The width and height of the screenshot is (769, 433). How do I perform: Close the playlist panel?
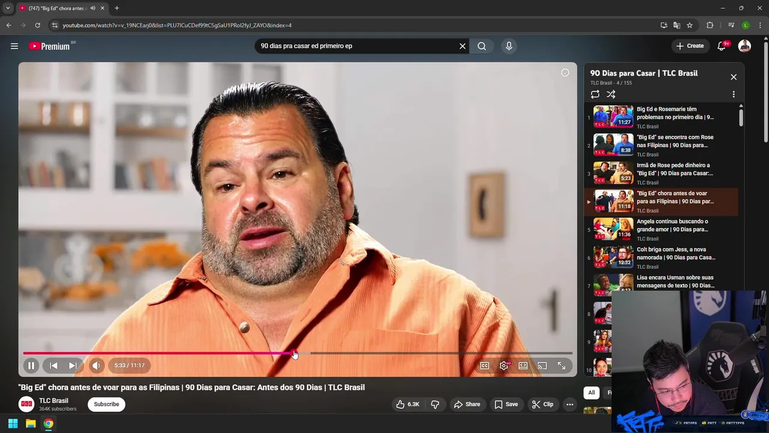[734, 77]
